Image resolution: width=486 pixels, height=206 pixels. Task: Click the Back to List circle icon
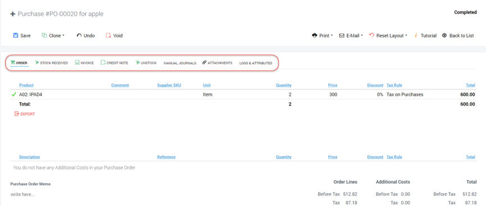(x=444, y=35)
